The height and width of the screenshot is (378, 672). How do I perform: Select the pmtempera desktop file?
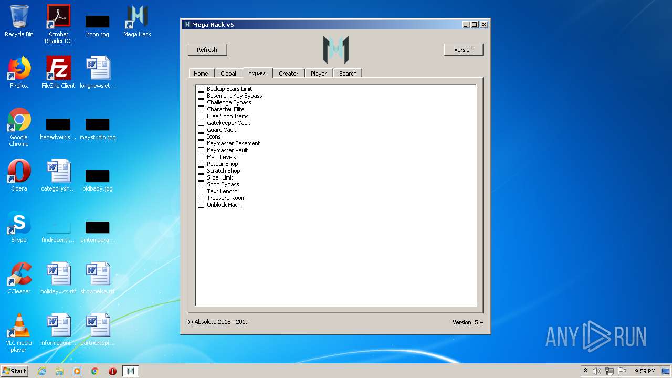click(98, 232)
